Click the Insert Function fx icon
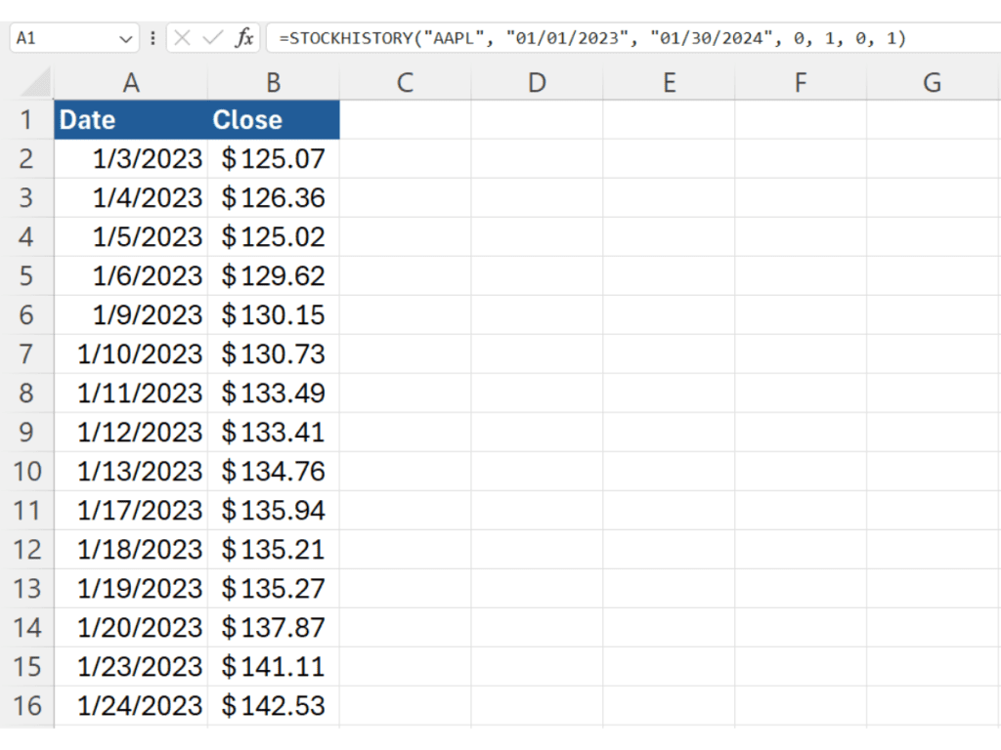 click(243, 38)
